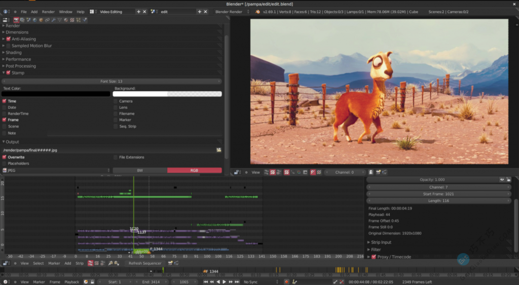This screenshot has width=519, height=285.
Task: Click the Refresh Sequencer button
Action: click(145, 263)
